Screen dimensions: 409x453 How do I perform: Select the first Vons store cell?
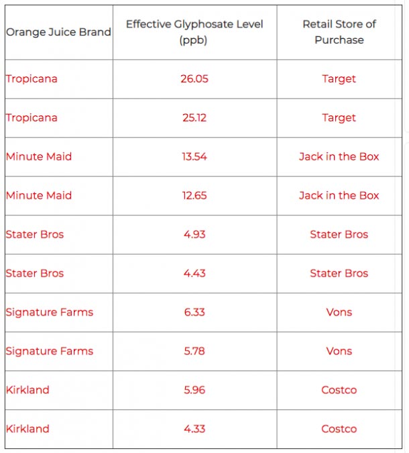339,312
